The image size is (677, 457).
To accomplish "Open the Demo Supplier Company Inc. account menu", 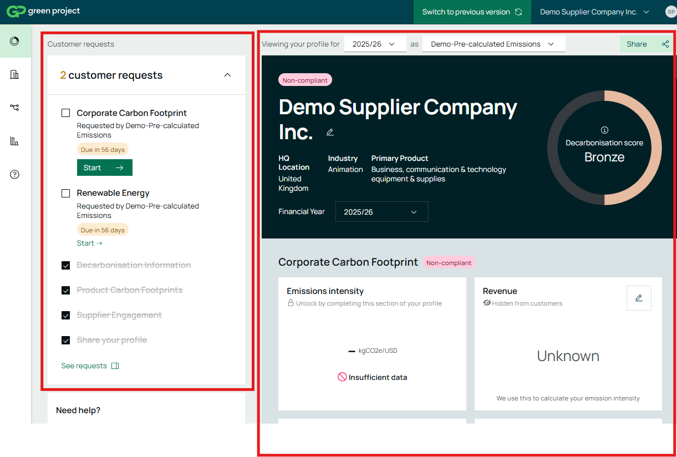I will tap(594, 12).
